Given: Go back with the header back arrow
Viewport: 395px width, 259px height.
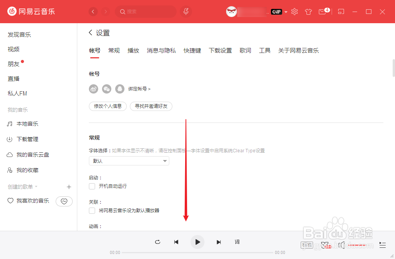Looking at the screenshot, I should [93, 12].
